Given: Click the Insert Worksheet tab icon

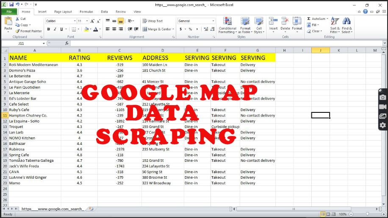Looking at the screenshot, I should (91, 209).
